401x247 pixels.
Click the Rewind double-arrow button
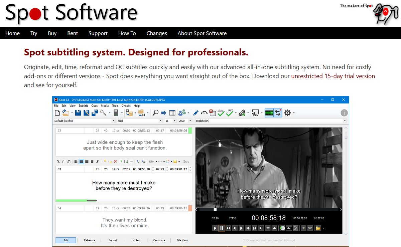click(x=228, y=228)
